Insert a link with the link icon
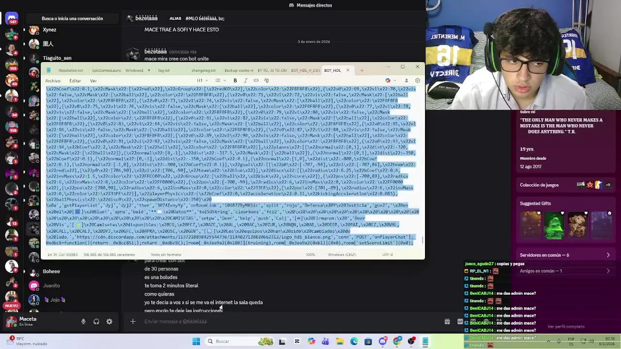 pyautogui.click(x=256, y=80)
